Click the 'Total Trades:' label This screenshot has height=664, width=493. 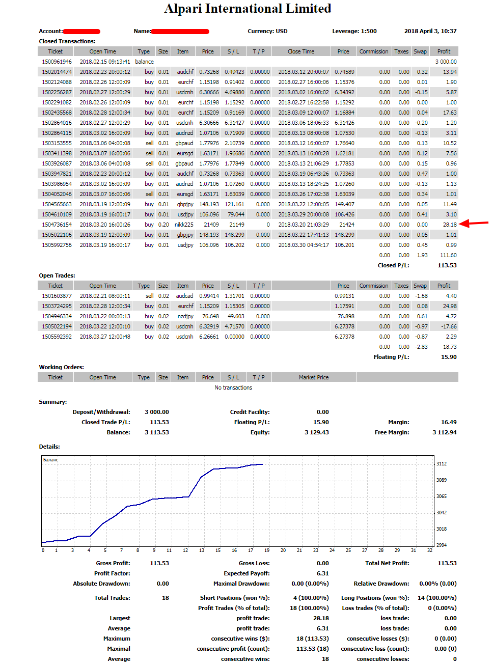pyautogui.click(x=112, y=598)
